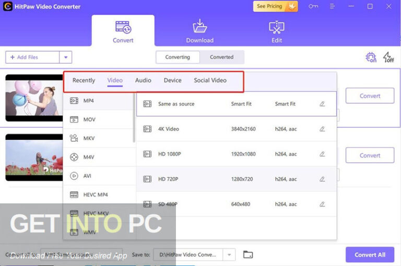Click the film icon beside Same as source
This screenshot has width=401, height=266.
(147, 104)
